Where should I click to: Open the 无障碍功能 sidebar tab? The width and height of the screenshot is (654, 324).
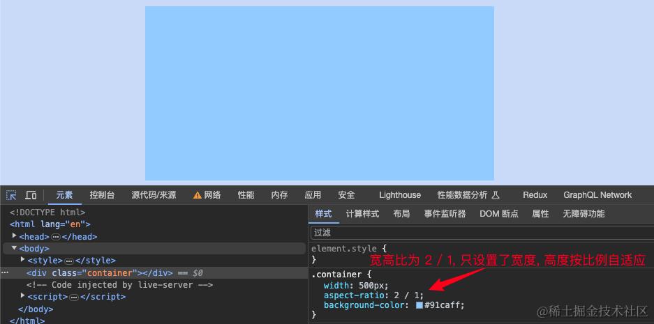pos(584,214)
